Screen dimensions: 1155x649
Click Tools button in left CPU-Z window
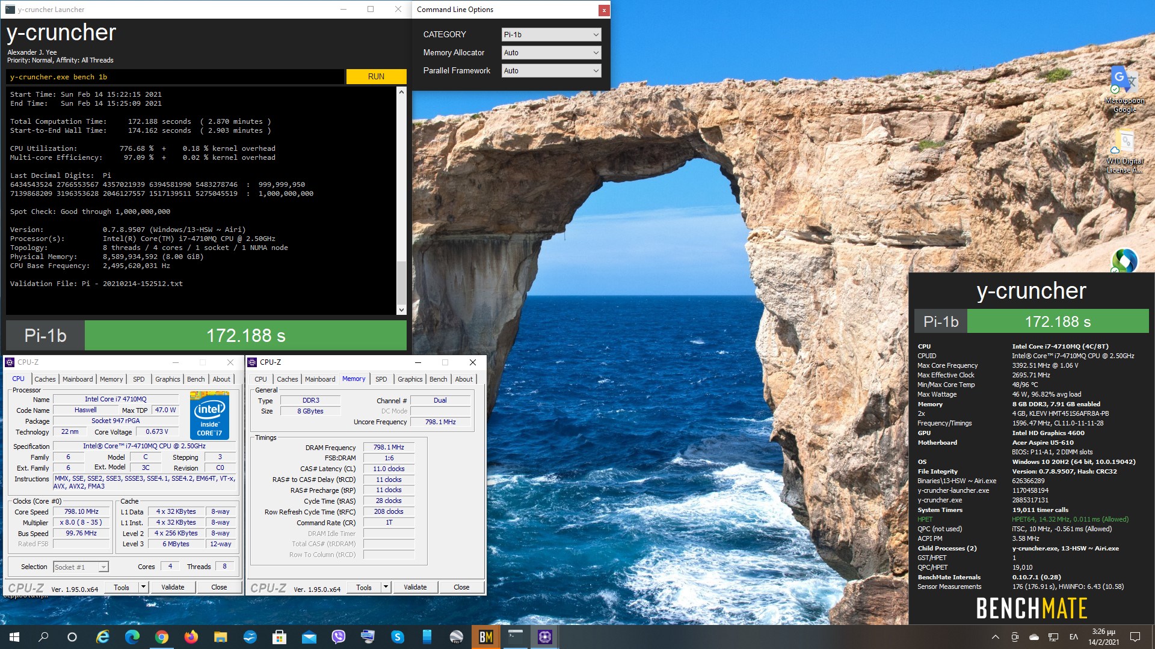tap(122, 587)
